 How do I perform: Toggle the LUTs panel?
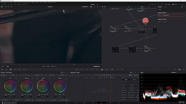coord(10,4)
